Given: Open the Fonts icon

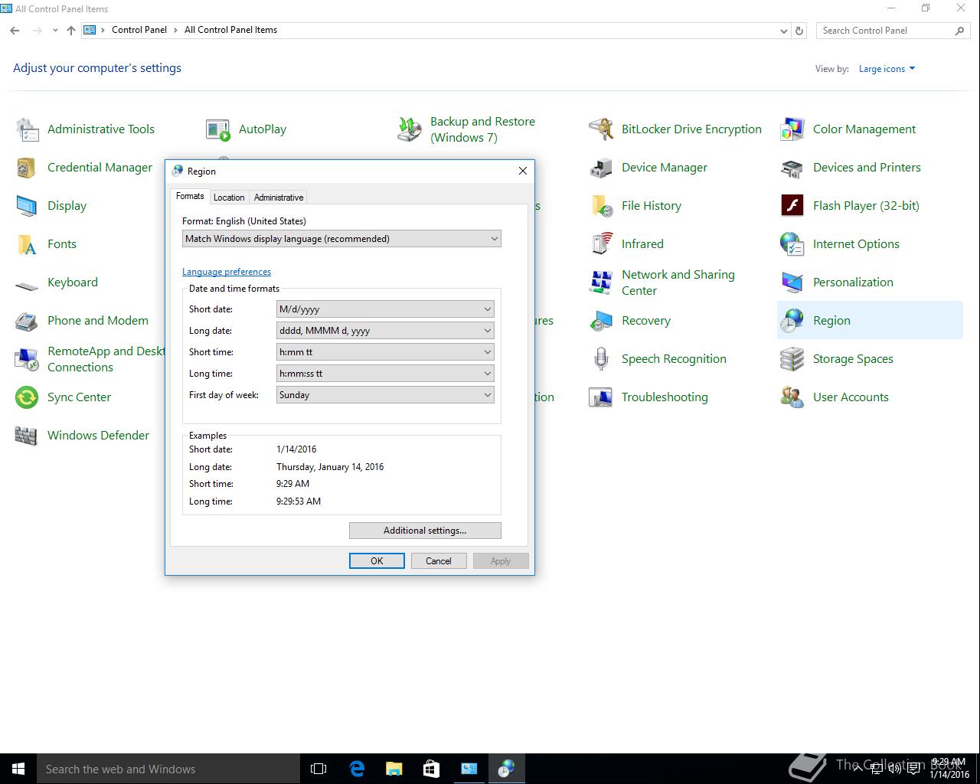Looking at the screenshot, I should 27,244.
